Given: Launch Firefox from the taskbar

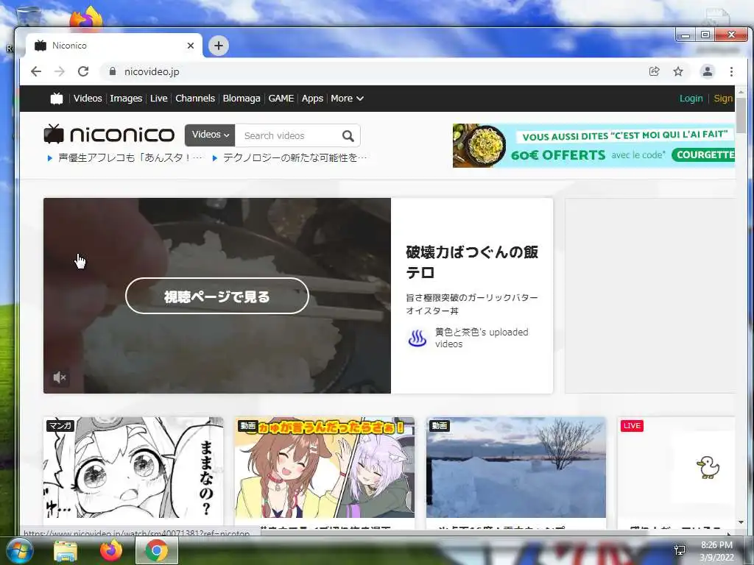Looking at the screenshot, I should 111,550.
